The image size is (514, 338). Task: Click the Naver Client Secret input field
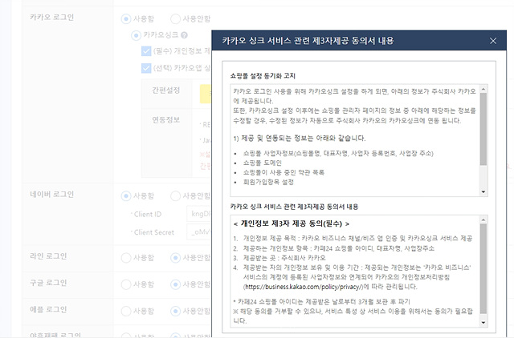[199, 232]
